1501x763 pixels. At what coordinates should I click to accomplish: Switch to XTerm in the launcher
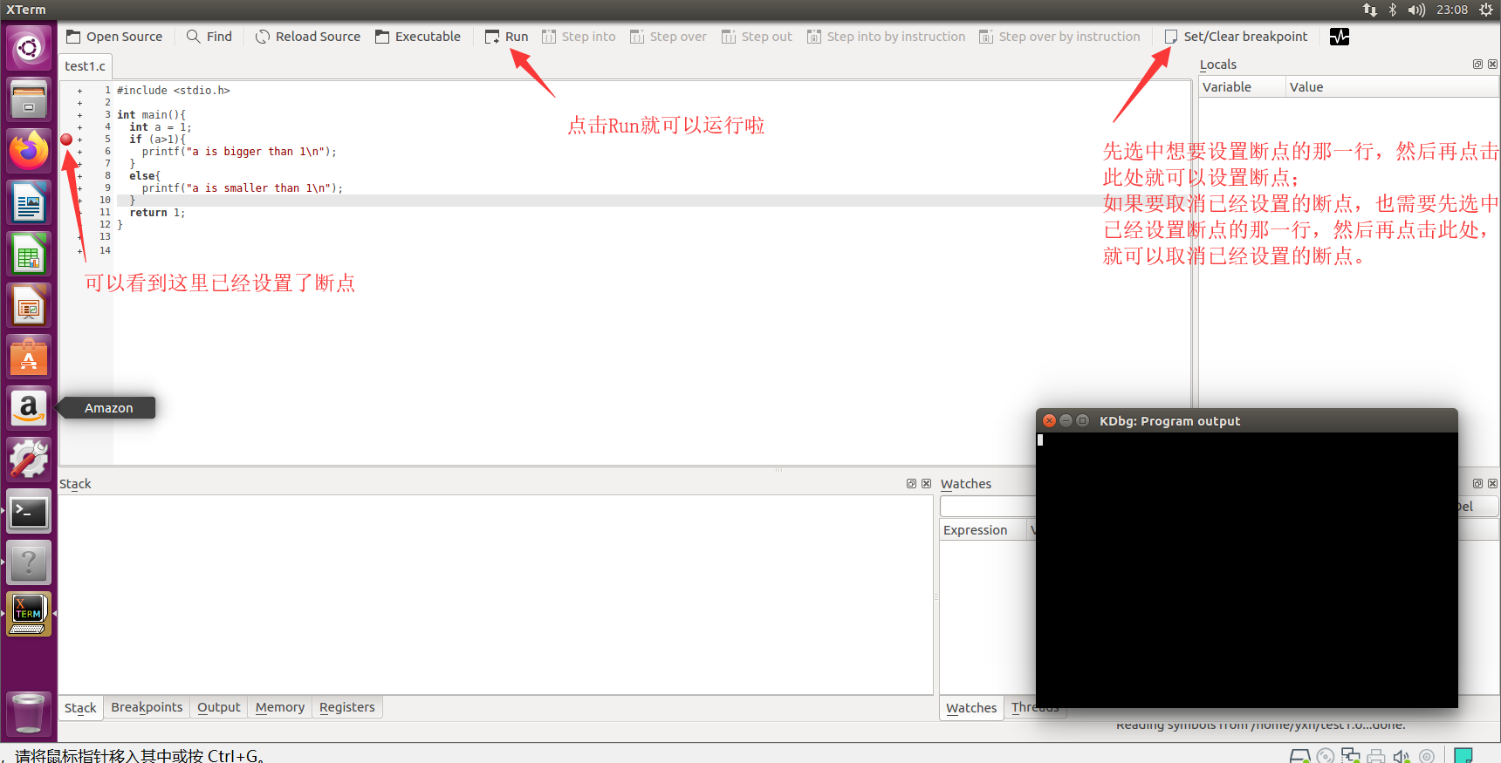[29, 614]
